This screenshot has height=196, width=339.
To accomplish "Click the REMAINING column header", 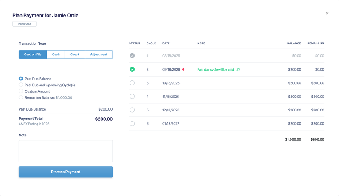I will [316, 43].
